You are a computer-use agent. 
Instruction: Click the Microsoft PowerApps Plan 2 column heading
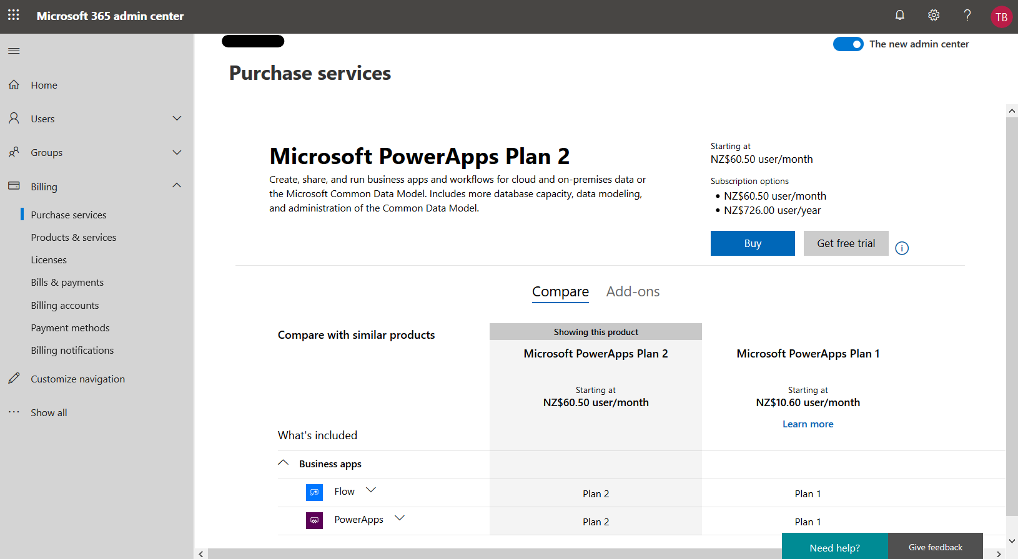(x=596, y=354)
